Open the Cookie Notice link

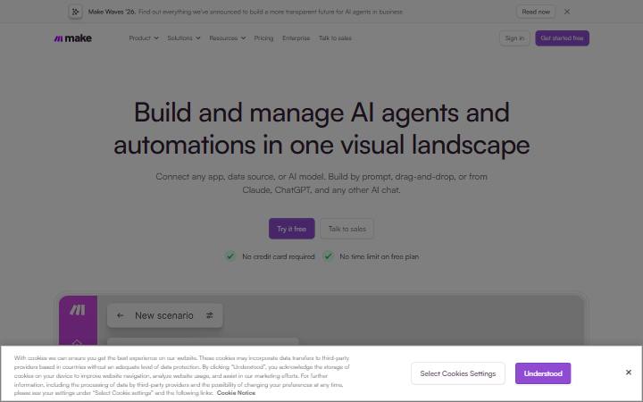pyautogui.click(x=236, y=392)
